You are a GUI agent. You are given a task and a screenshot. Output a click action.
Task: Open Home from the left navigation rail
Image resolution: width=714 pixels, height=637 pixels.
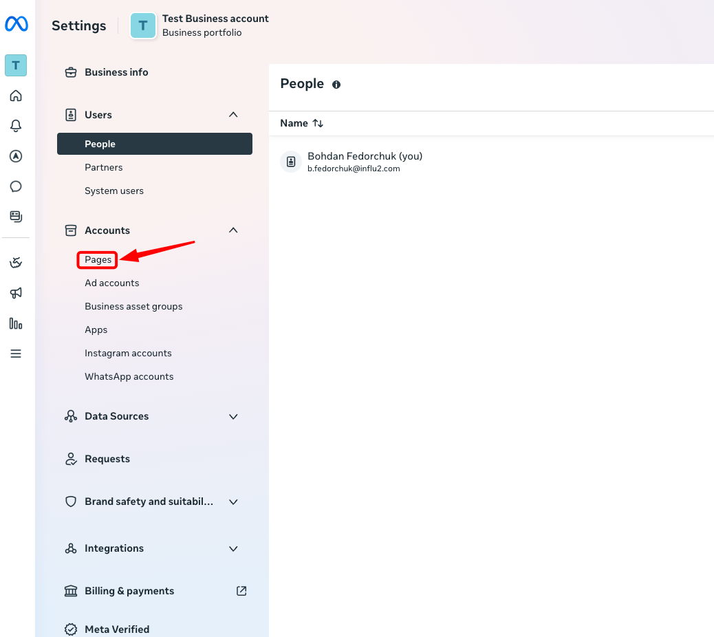[16, 96]
